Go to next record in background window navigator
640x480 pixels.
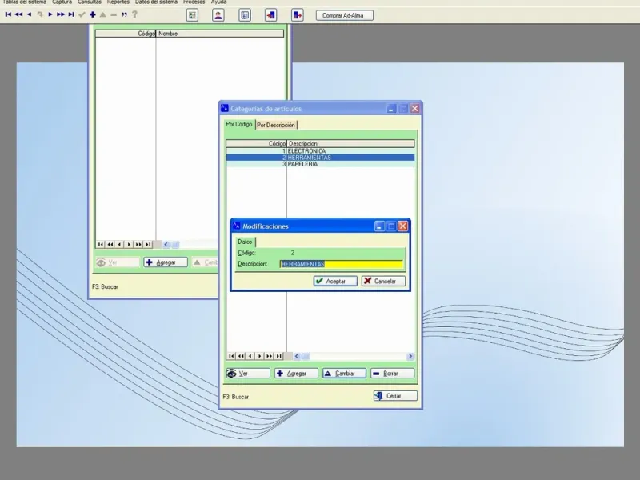pyautogui.click(x=129, y=245)
